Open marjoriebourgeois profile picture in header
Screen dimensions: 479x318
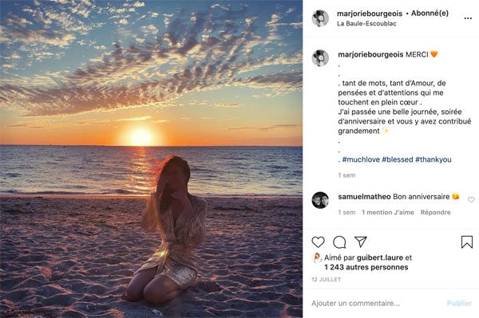click(320, 18)
